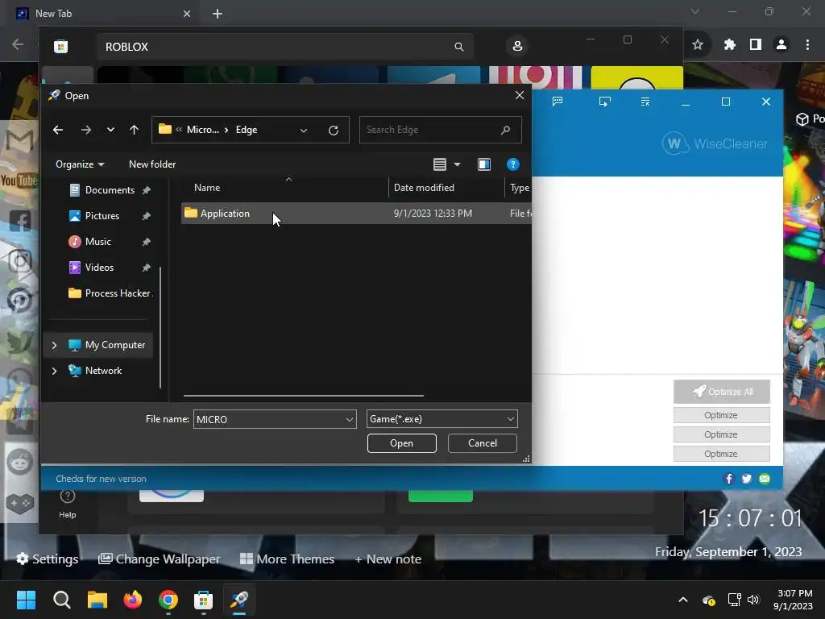Open a new Chrome tab
This screenshot has height=619, width=825.
218,14
